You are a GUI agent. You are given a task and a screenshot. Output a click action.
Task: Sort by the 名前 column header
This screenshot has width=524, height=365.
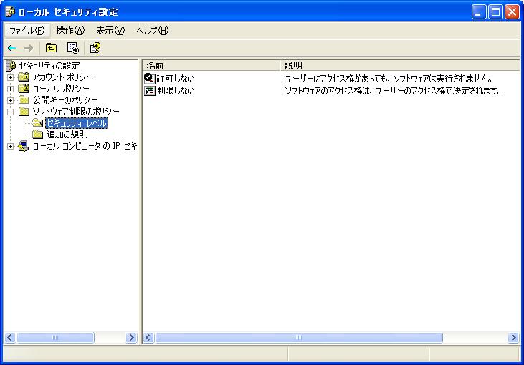point(211,65)
